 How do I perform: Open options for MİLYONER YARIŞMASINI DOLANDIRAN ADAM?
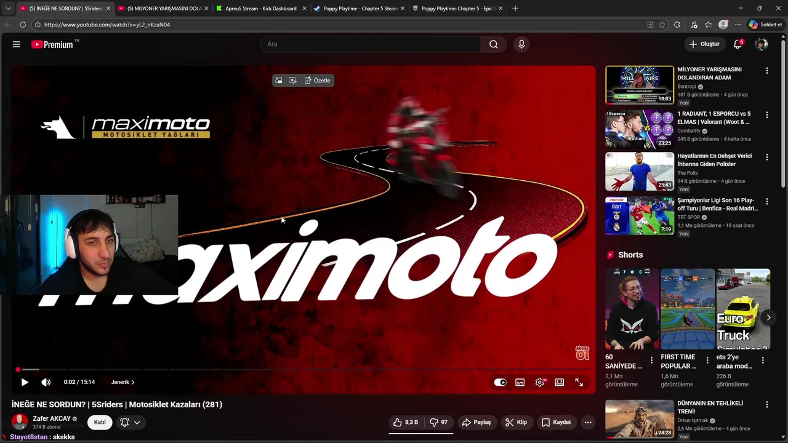pos(766,71)
